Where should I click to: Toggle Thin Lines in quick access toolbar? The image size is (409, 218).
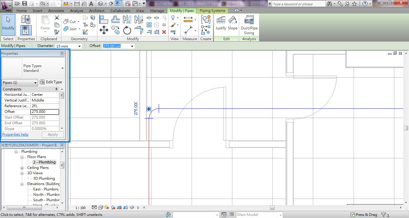pyautogui.click(x=119, y=4)
